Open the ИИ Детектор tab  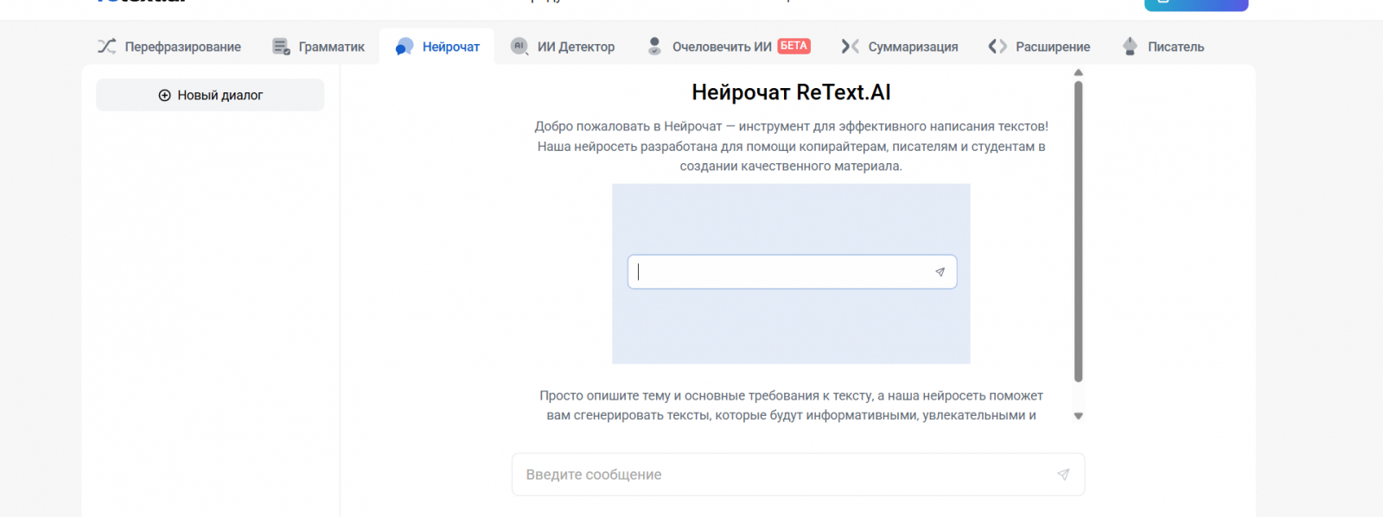576,47
